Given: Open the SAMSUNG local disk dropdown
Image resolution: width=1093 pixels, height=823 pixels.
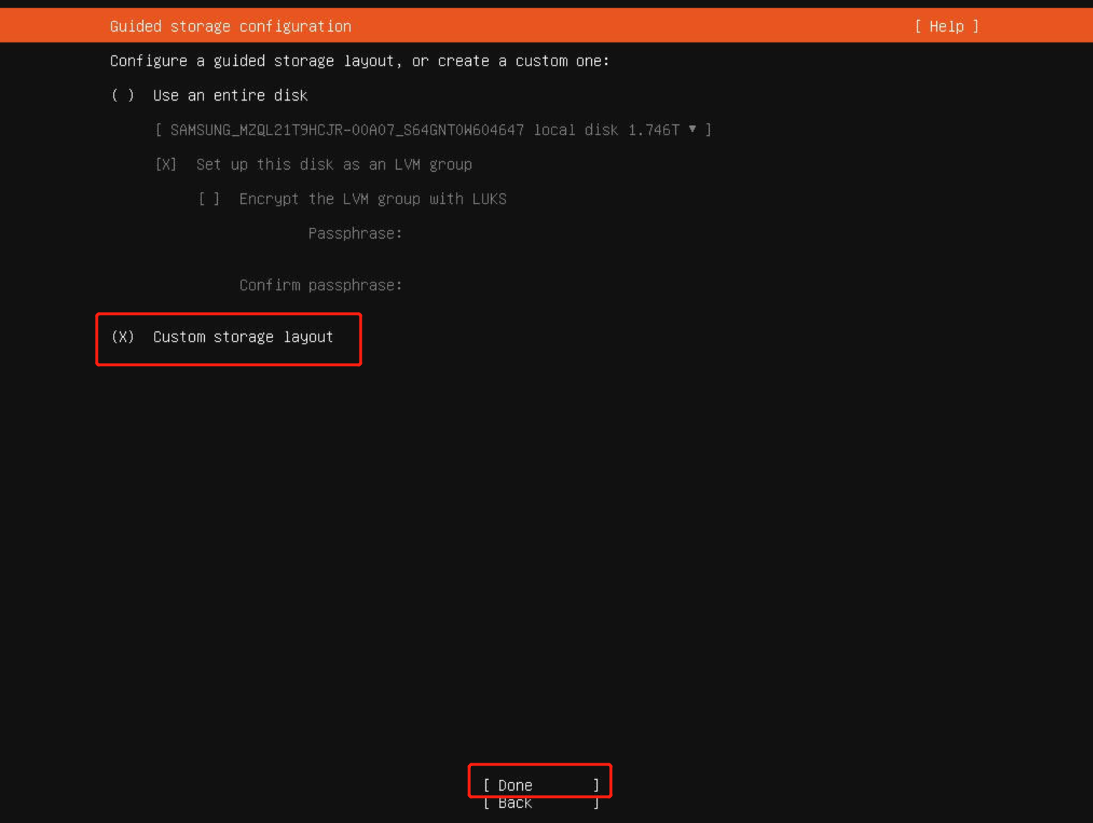Looking at the screenshot, I should pos(434,130).
